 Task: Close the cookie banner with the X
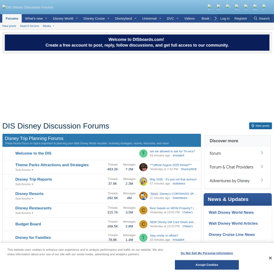(x=270, y=258)
